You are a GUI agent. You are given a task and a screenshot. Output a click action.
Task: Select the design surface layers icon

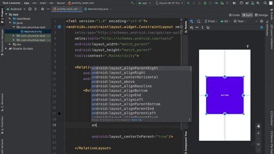pos(191,21)
